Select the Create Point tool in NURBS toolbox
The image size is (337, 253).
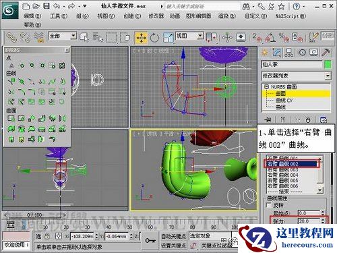click(11, 65)
